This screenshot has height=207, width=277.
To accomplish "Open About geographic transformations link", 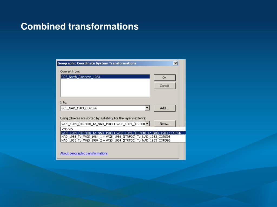I will 84,153.
